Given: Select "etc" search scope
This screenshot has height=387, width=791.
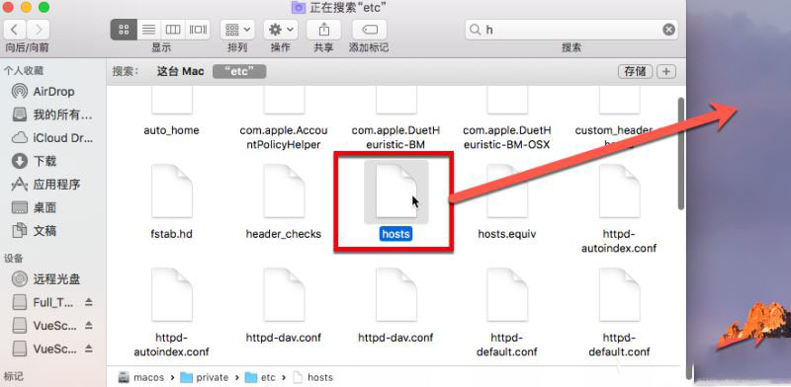Looking at the screenshot, I should tap(239, 71).
